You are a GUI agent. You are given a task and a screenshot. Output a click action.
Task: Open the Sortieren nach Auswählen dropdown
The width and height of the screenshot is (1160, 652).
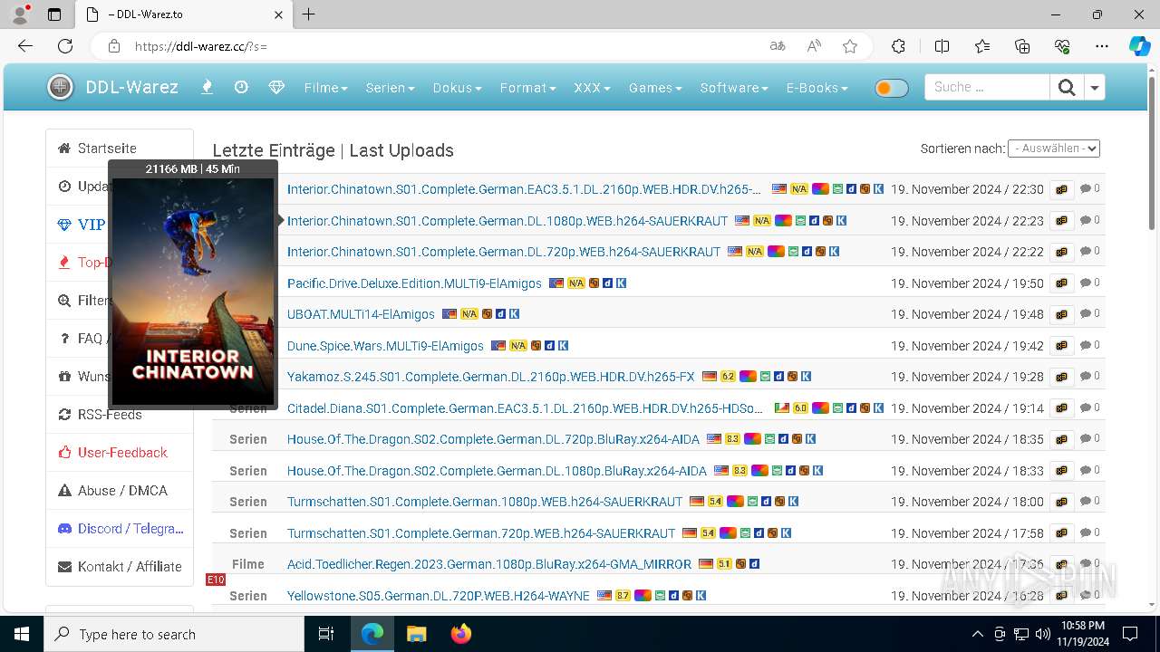(x=1053, y=149)
